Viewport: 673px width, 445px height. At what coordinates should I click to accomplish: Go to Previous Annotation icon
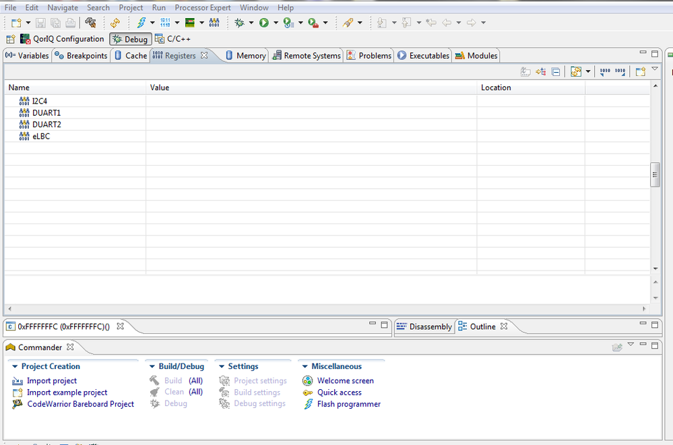pos(406,23)
